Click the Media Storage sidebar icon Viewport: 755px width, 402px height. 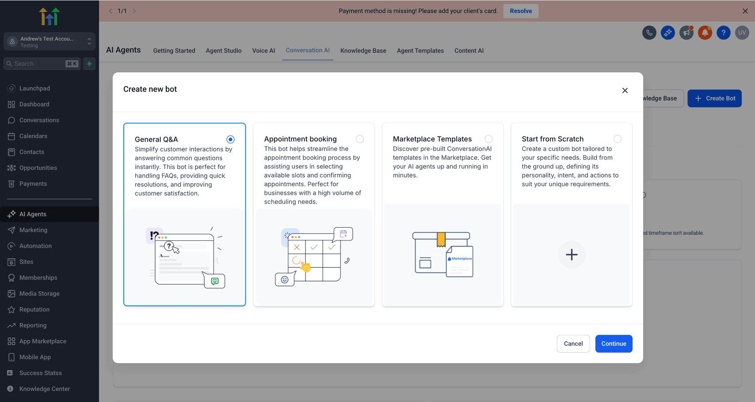pyautogui.click(x=11, y=293)
